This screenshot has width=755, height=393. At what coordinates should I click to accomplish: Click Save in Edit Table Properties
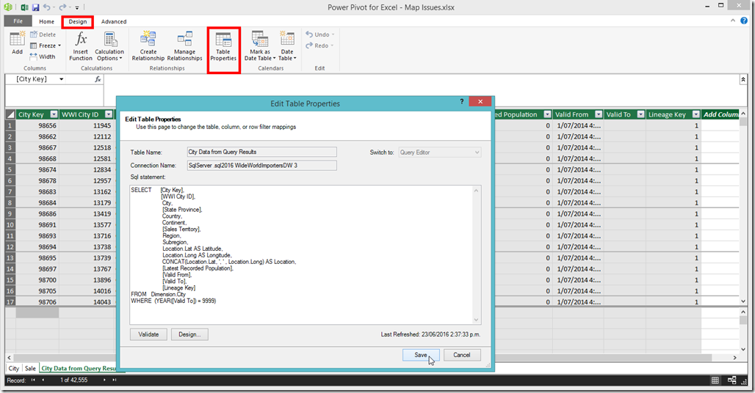coord(421,355)
